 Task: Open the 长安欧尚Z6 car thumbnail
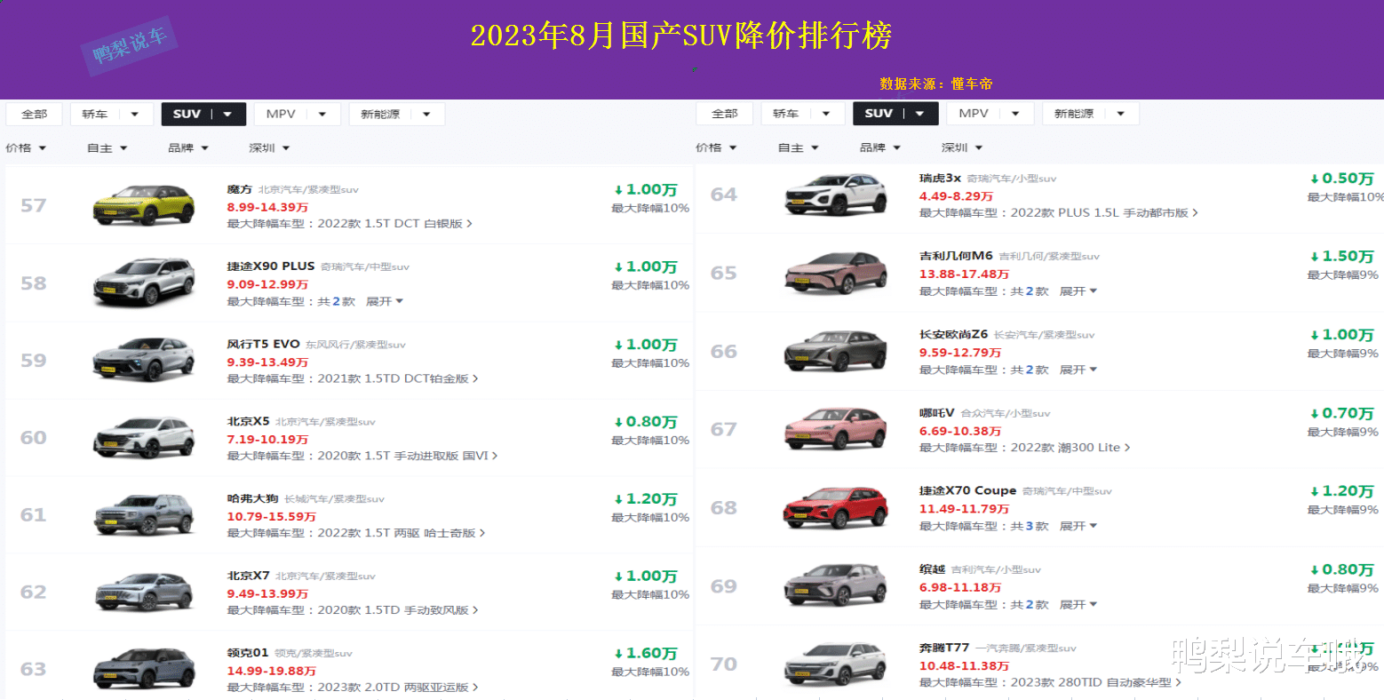(836, 351)
